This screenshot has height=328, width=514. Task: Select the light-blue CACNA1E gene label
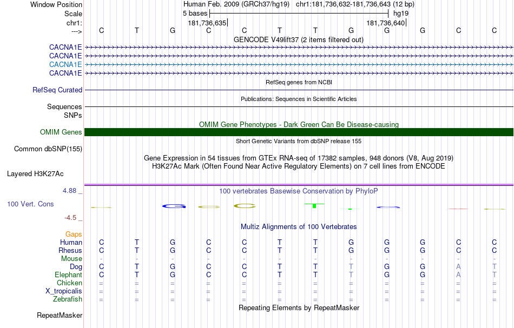(x=65, y=64)
